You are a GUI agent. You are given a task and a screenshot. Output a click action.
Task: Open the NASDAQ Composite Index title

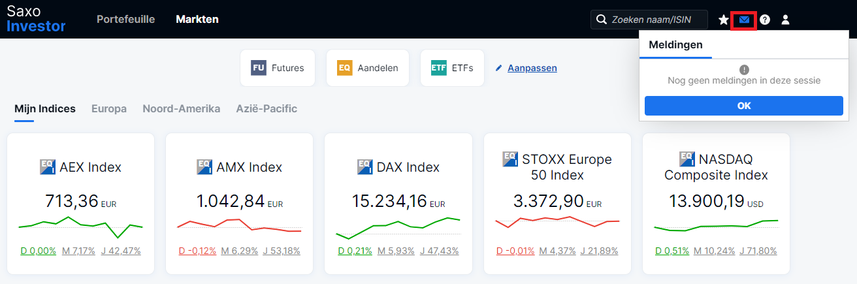coord(717,167)
